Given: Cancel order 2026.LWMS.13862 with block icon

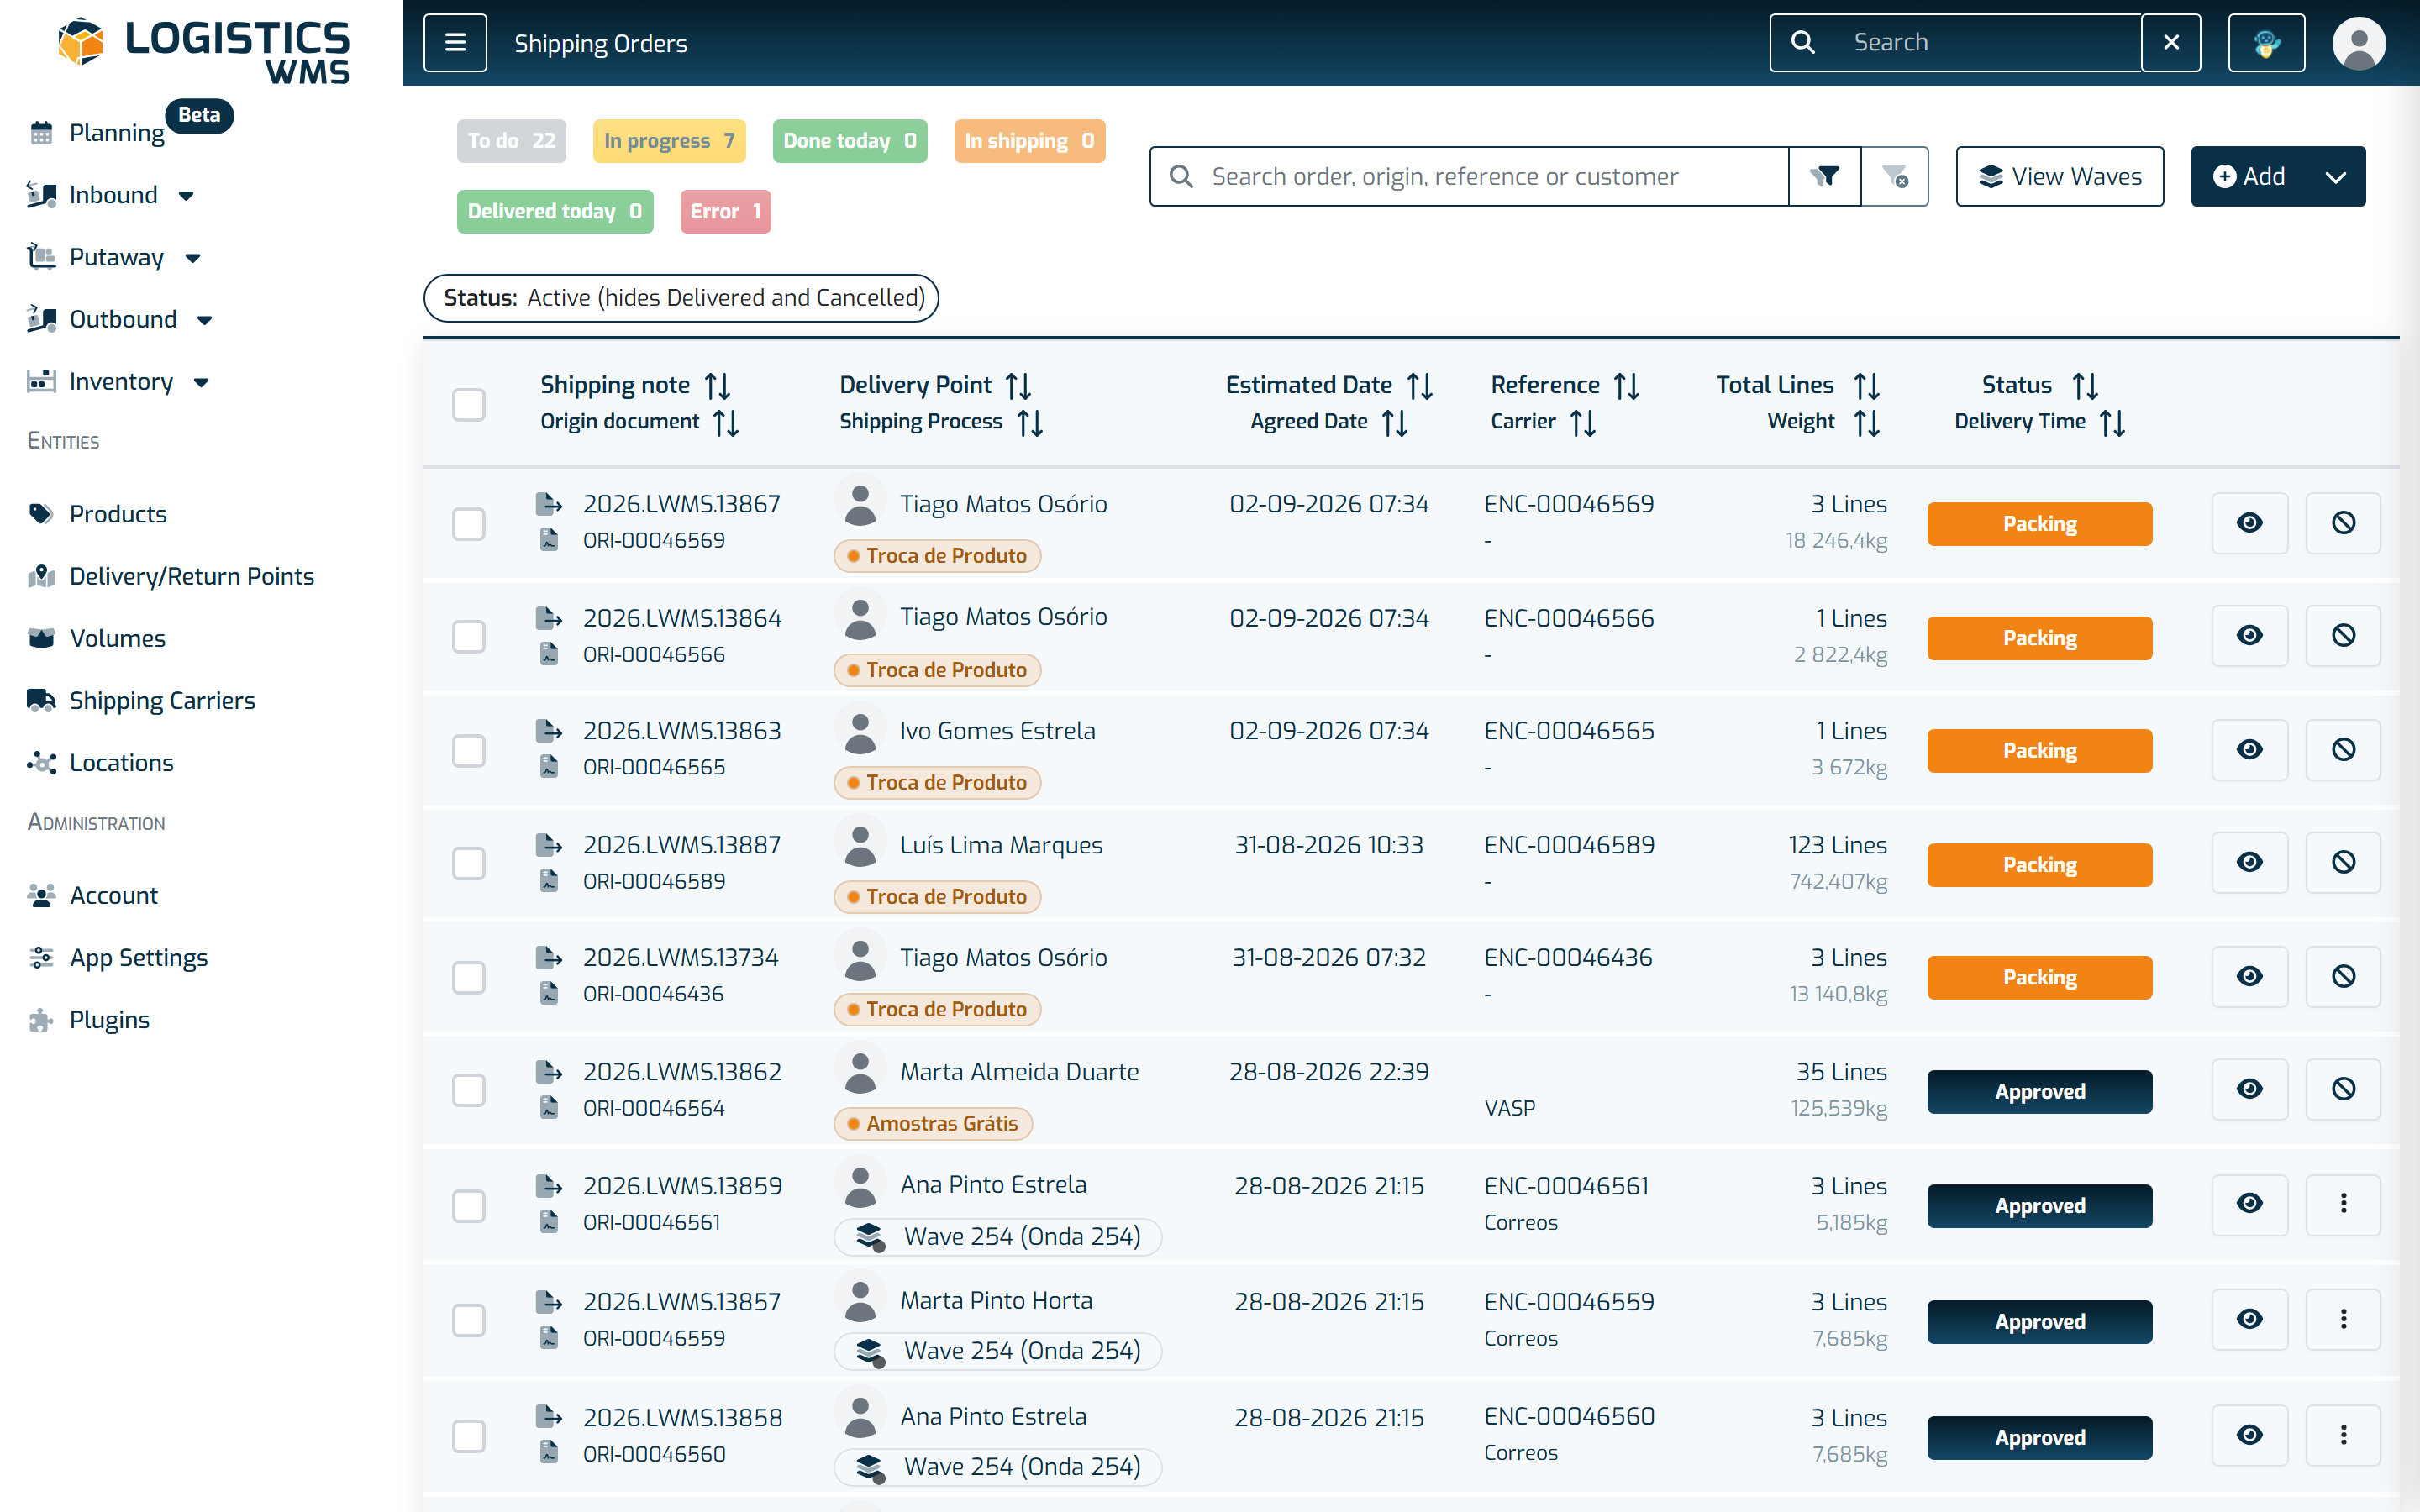Looking at the screenshot, I should [2343, 1090].
